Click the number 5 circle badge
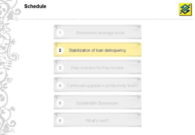Viewport: 195px width, 135px height. 60,103
